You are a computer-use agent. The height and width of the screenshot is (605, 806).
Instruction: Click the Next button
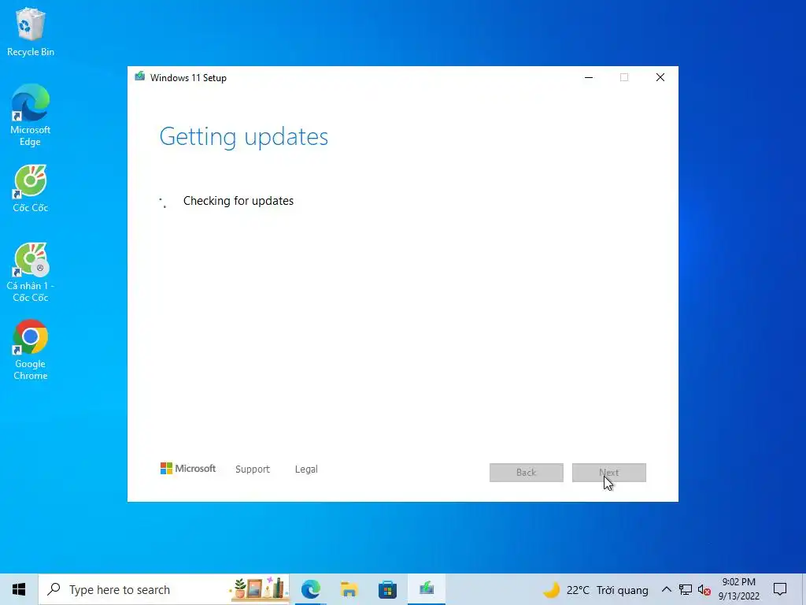(x=609, y=473)
